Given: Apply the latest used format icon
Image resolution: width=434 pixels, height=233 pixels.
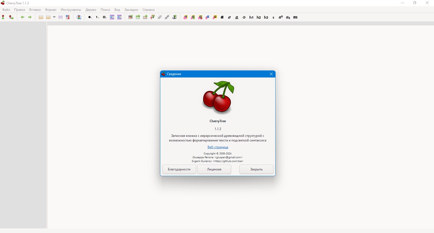Looking at the screenshot, I should point(193,17).
